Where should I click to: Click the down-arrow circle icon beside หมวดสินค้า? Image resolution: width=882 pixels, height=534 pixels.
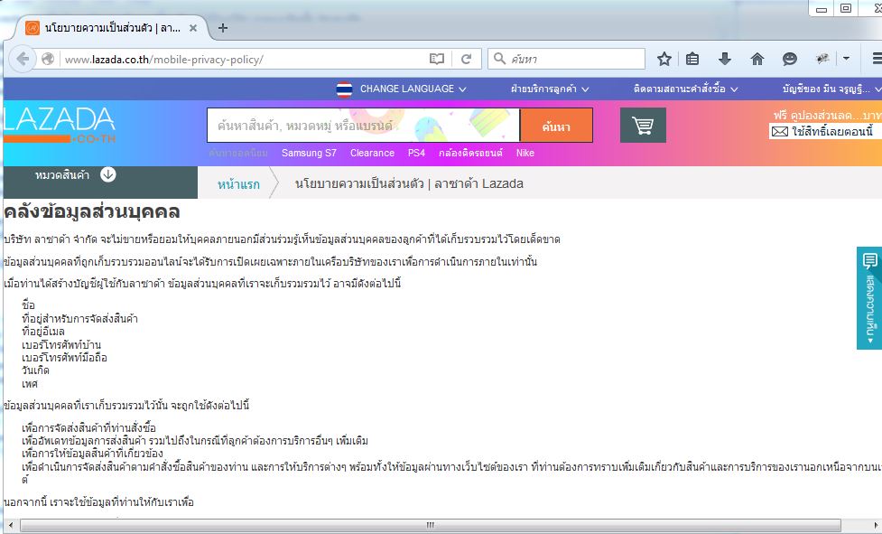tap(108, 174)
